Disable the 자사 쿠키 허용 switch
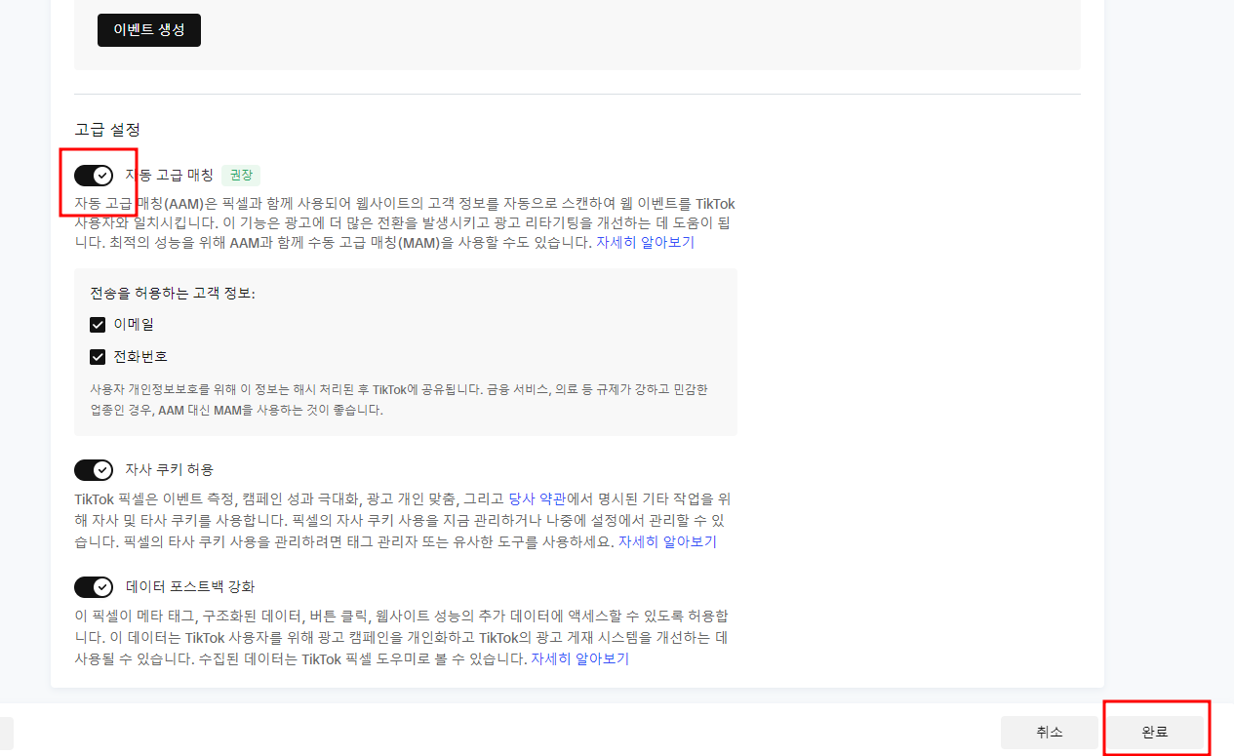1234x756 pixels. (95, 469)
